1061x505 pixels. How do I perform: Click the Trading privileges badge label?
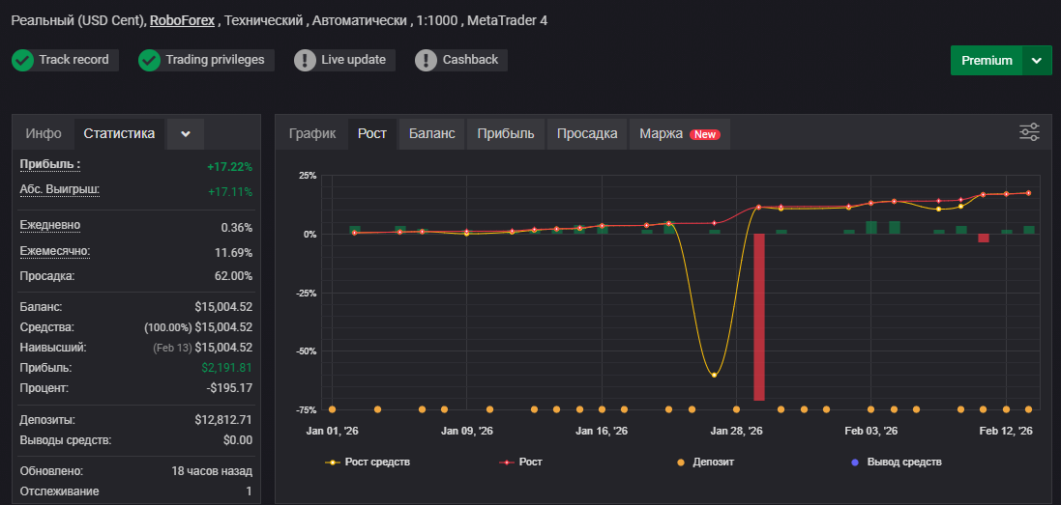point(215,60)
